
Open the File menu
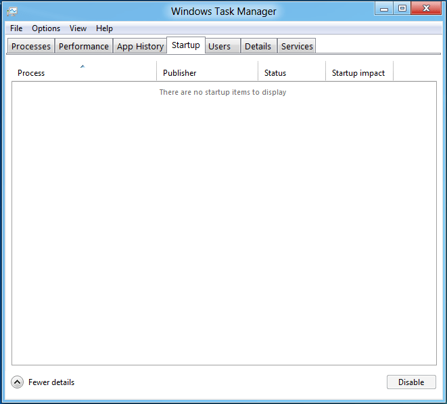tap(16, 28)
